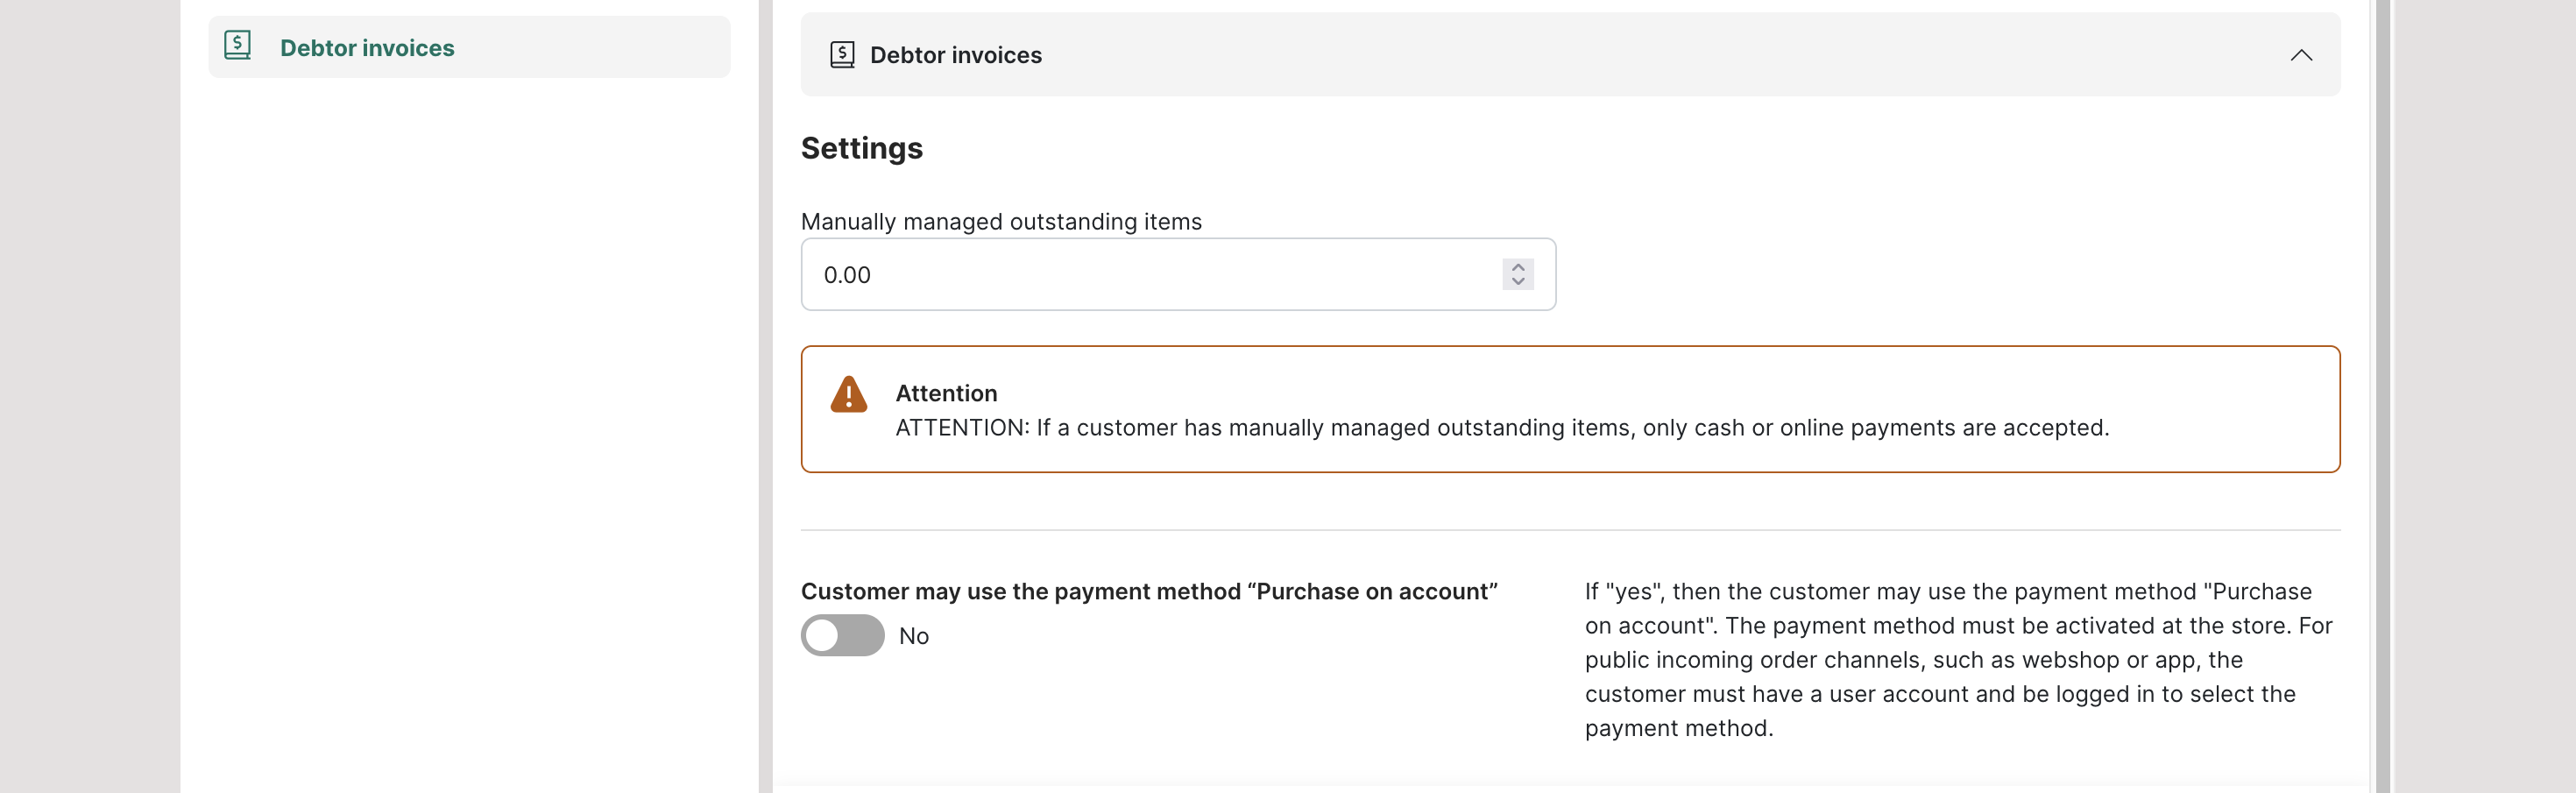Screen dimensions: 2576x793
Task: Click the orange warning triangle icon
Action: pyautogui.click(x=848, y=395)
